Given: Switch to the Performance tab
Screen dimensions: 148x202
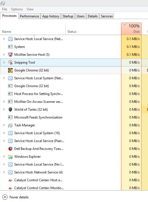Looking at the screenshot, I should click(x=29, y=16).
